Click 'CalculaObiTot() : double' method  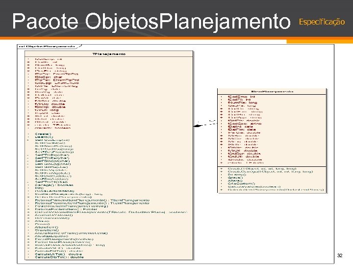(x=59, y=257)
